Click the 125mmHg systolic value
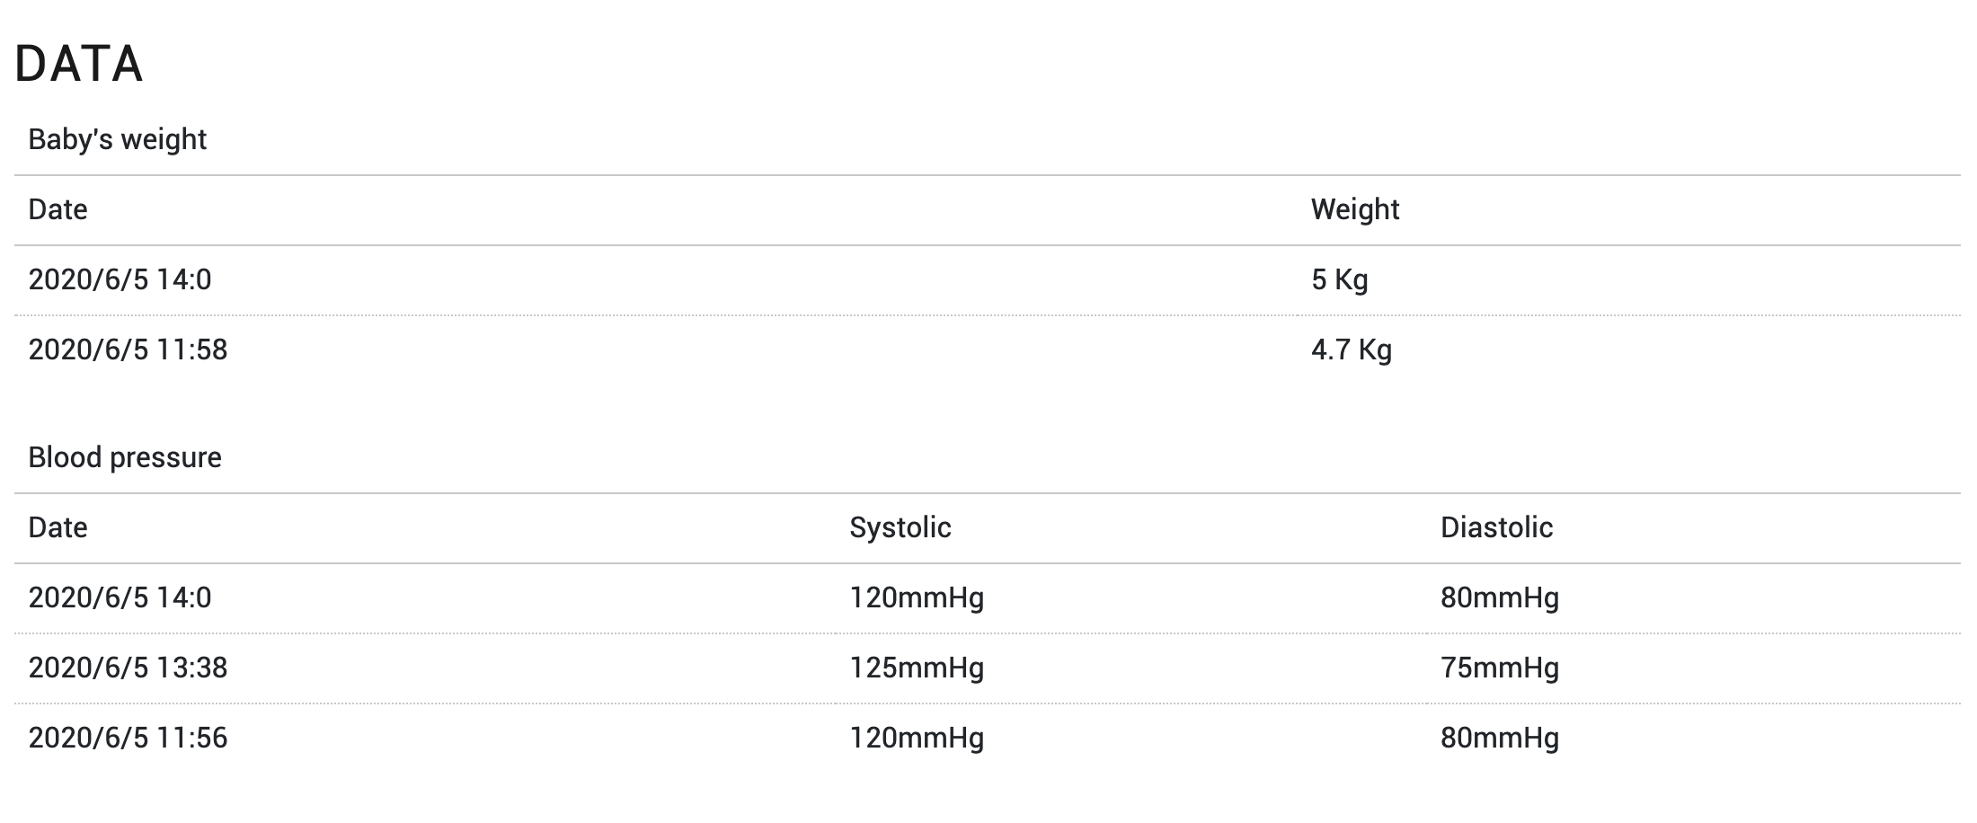This screenshot has width=1977, height=823. point(917,668)
